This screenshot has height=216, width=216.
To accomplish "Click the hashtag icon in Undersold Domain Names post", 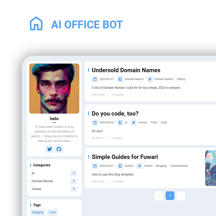I will pos(150,79).
